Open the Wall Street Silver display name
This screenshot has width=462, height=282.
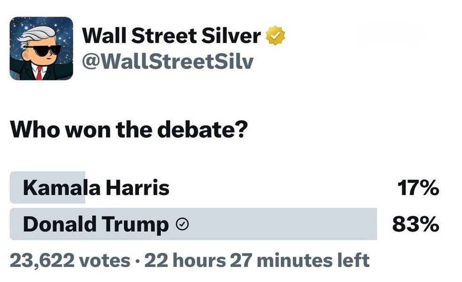172,36
